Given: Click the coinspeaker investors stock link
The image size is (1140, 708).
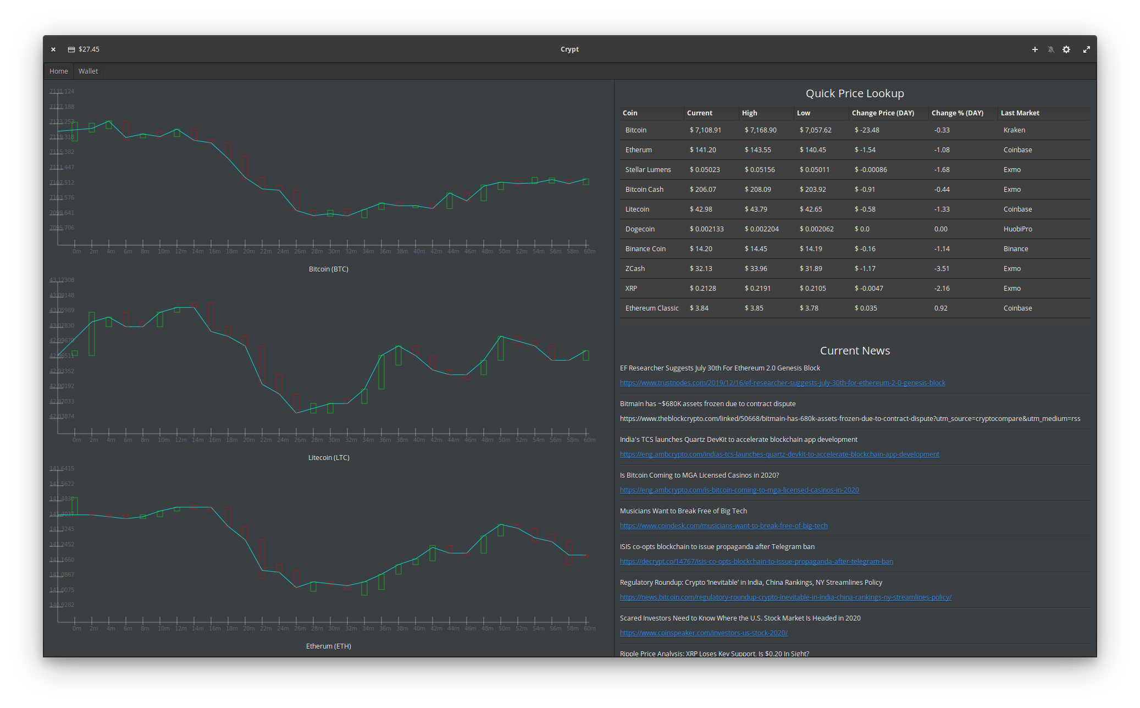Looking at the screenshot, I should coord(704,633).
